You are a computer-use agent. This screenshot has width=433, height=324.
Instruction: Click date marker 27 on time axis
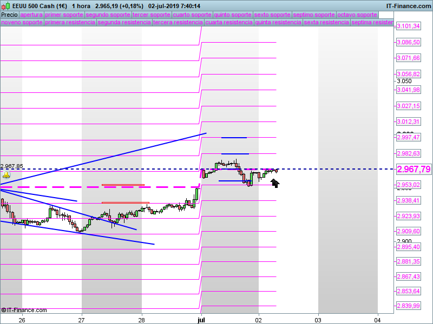tap(81, 320)
